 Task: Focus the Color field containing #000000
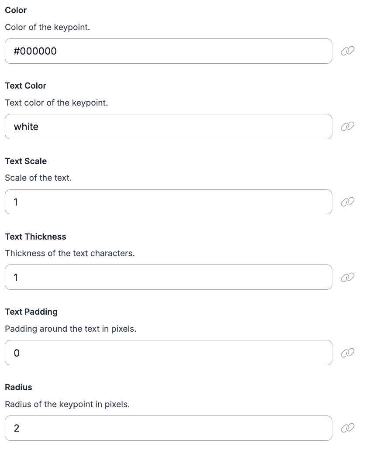click(x=169, y=51)
